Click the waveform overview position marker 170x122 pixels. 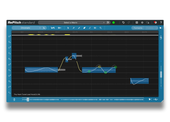point(28,100)
